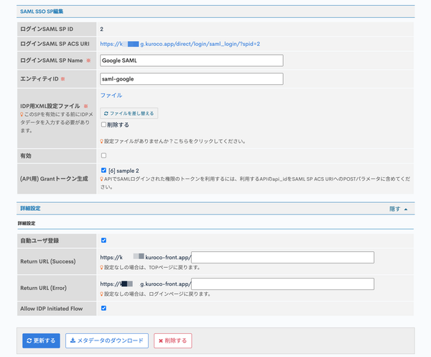Uncheck the [6] sample 2 checkbox
The height and width of the screenshot is (357, 431).
click(103, 171)
